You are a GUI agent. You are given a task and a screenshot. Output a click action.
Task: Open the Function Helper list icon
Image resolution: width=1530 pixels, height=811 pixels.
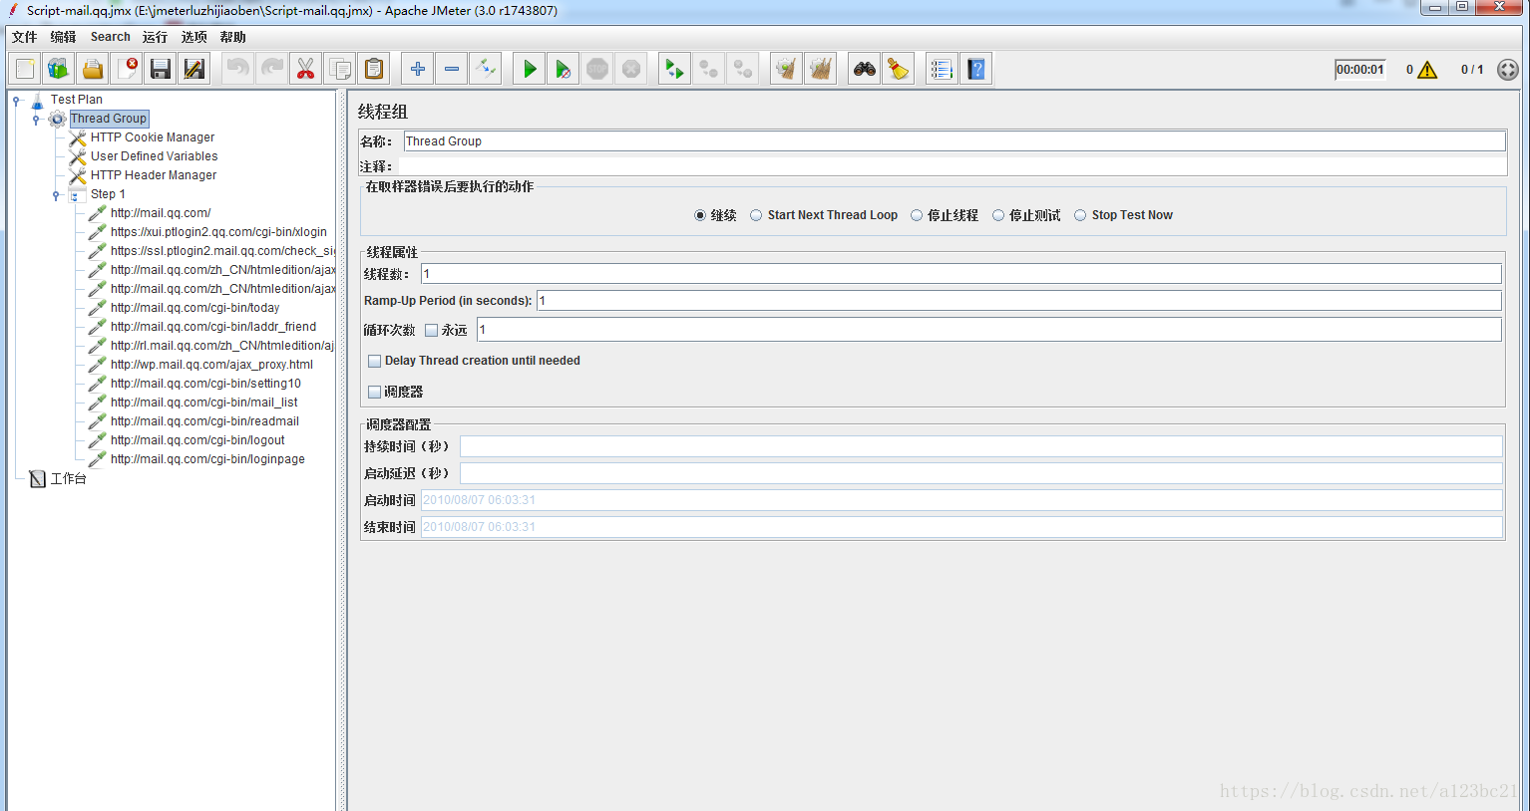coord(942,69)
